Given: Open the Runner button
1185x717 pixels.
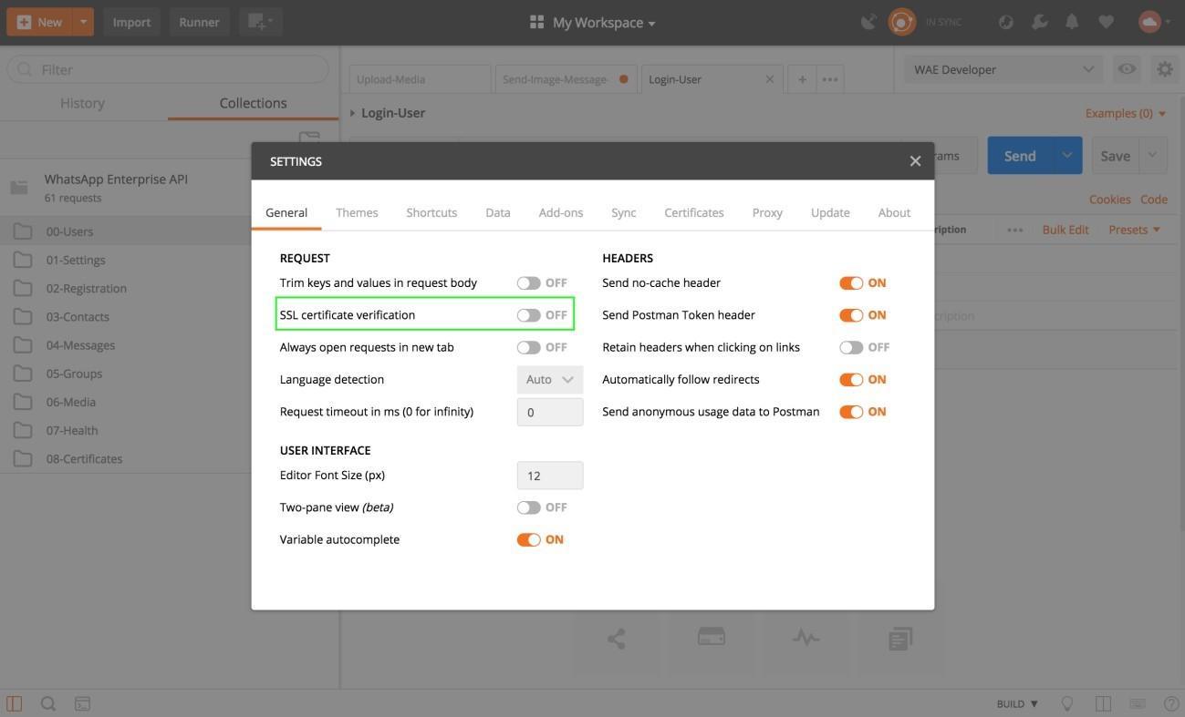Looking at the screenshot, I should (x=199, y=22).
